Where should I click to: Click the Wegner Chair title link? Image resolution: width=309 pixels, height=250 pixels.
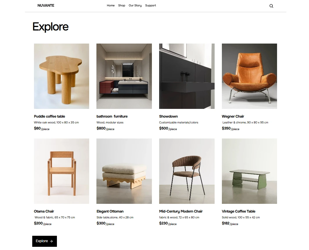233,116
